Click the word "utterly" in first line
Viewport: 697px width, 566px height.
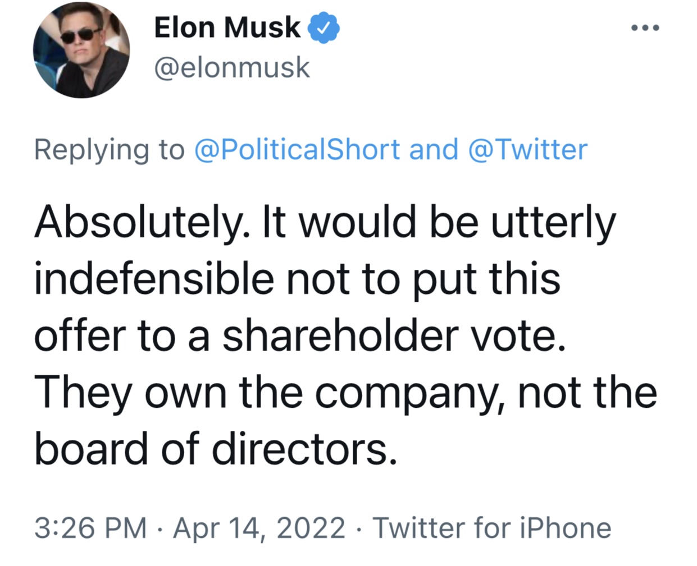(553, 222)
